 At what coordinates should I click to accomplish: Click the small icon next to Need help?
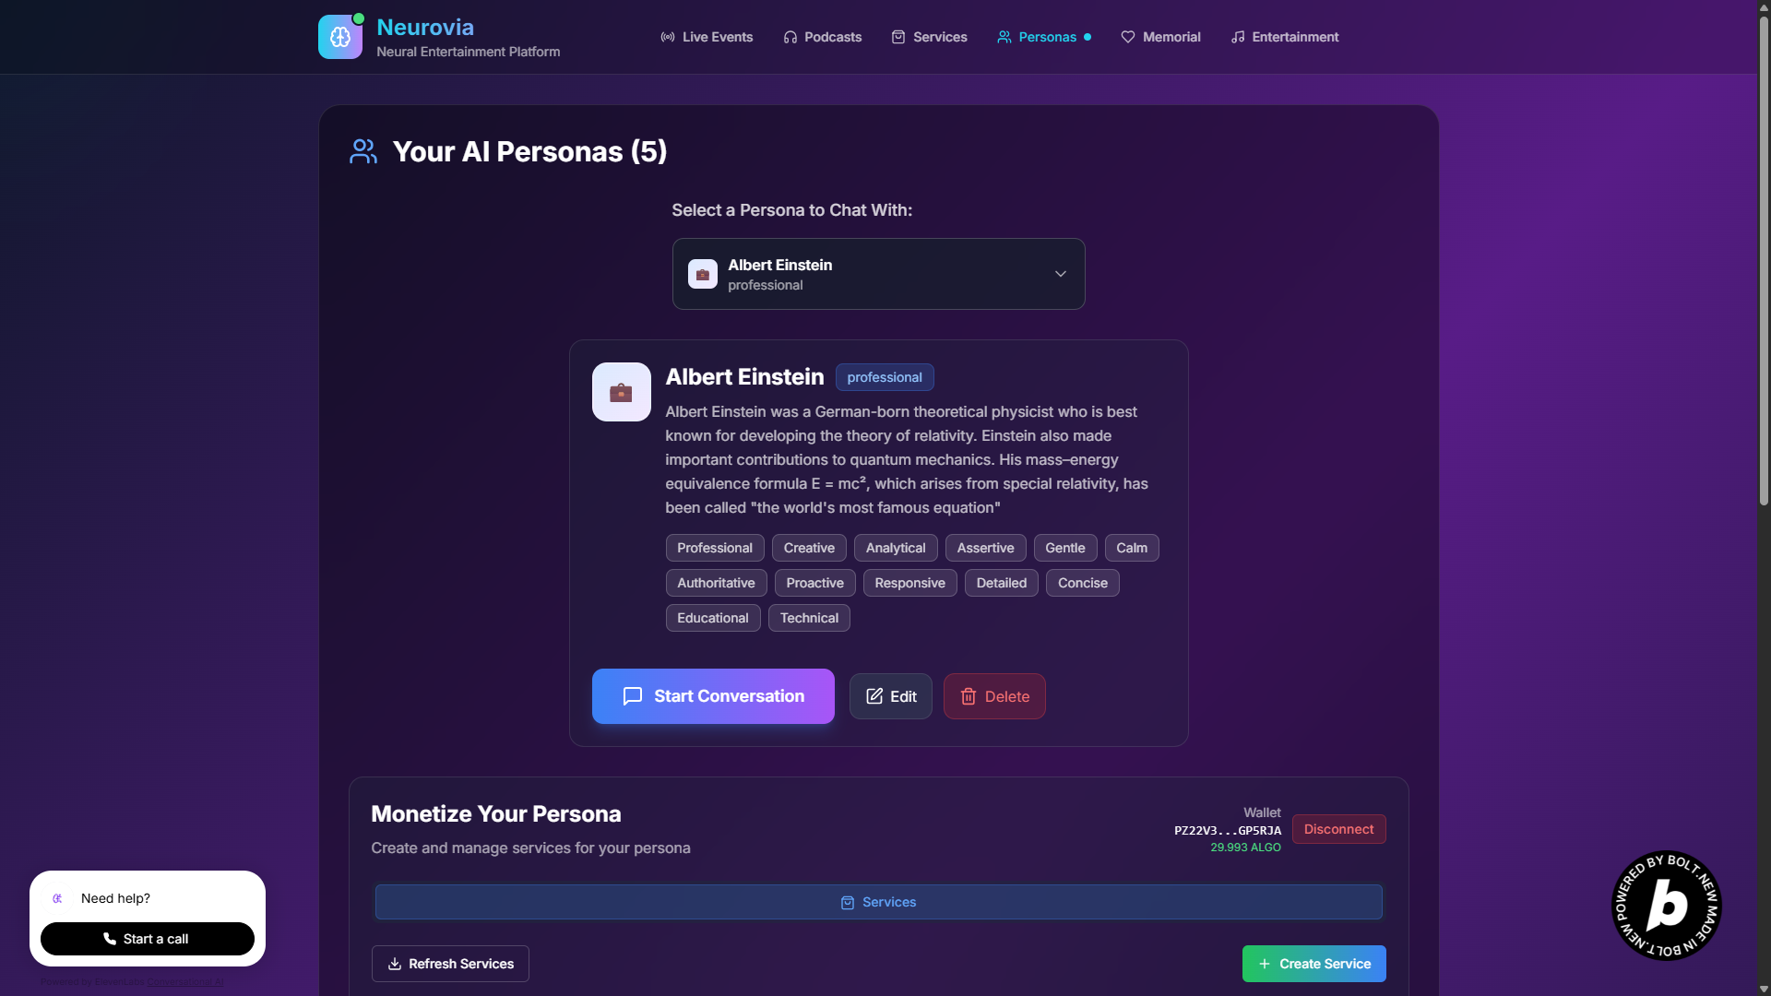[57, 898]
